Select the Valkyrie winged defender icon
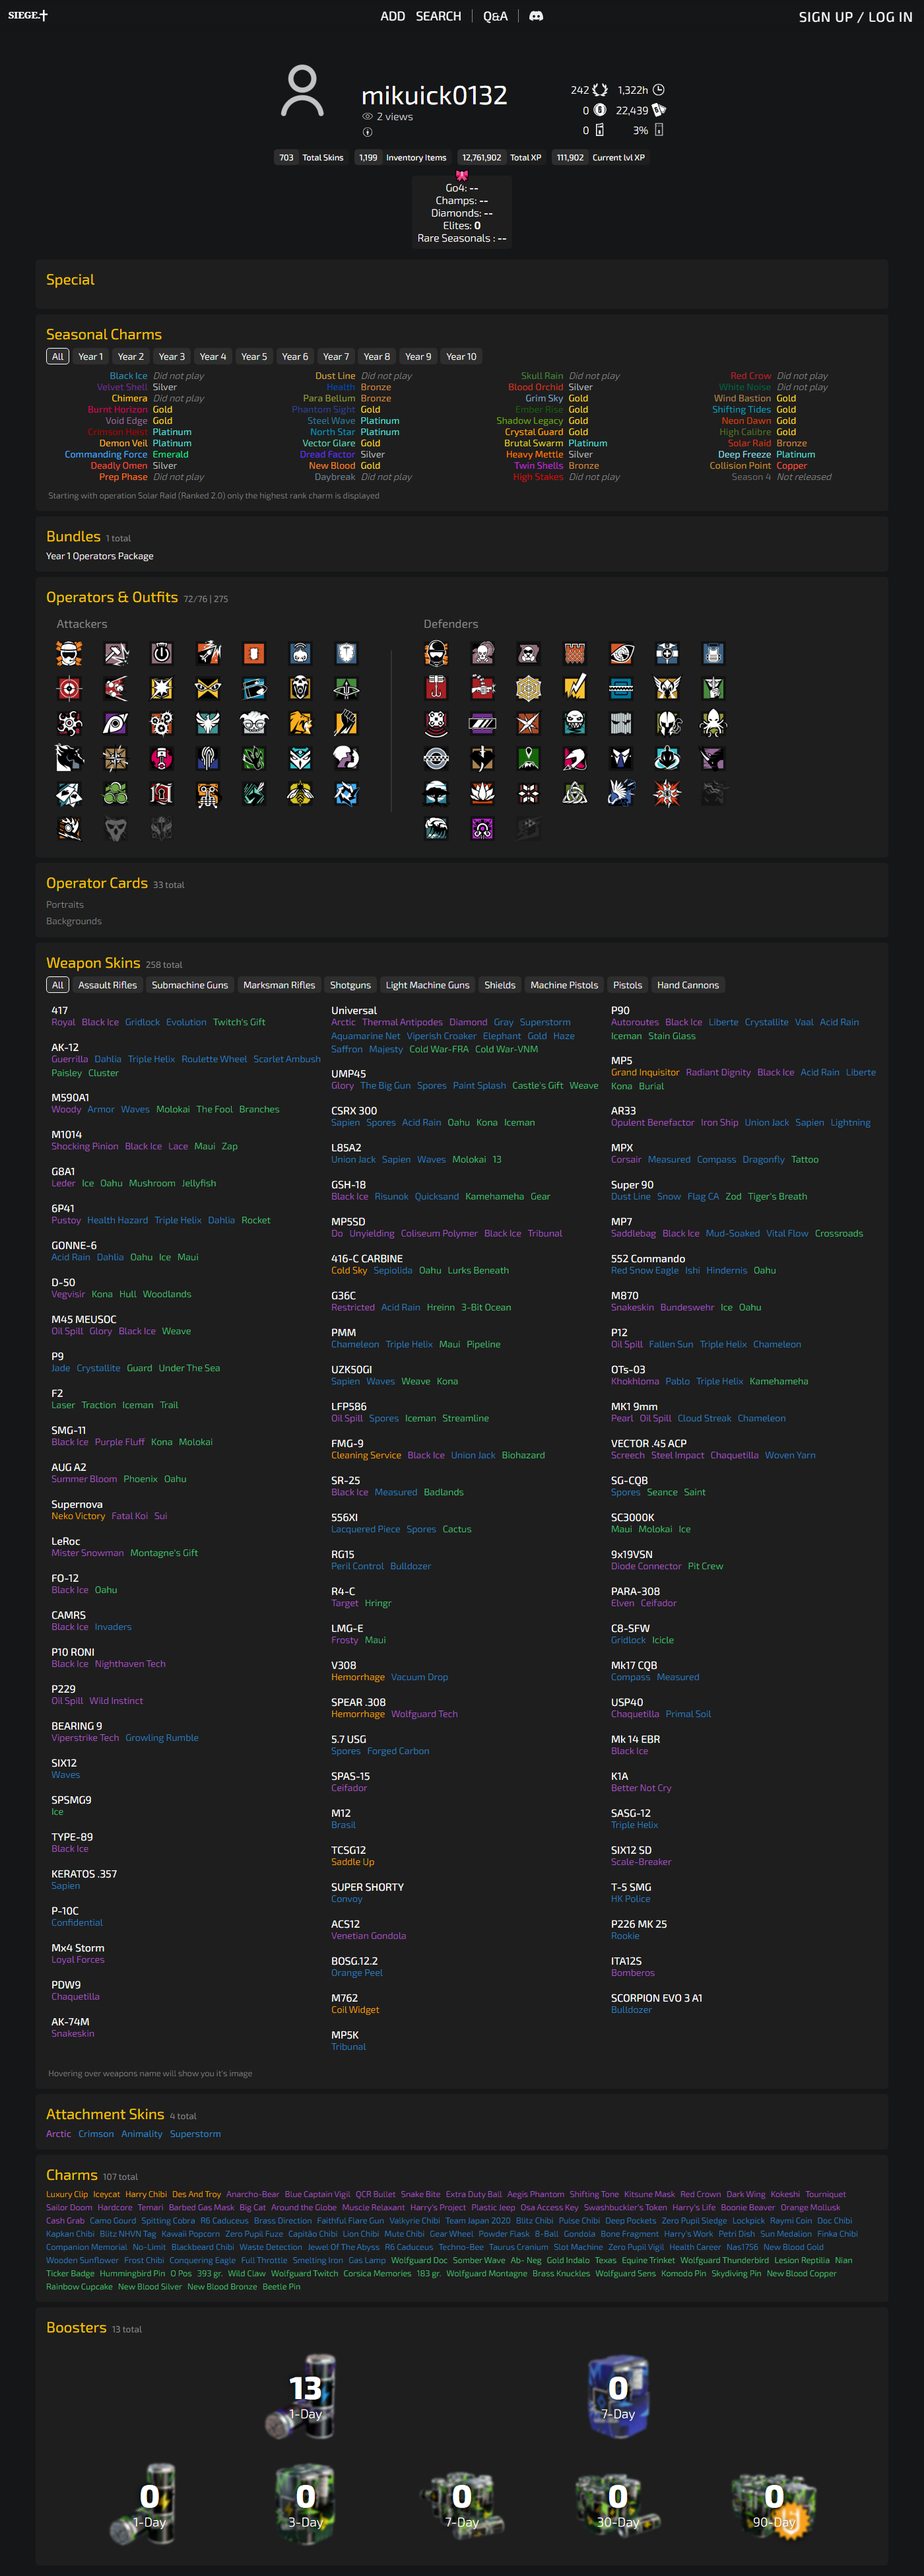 [667, 689]
